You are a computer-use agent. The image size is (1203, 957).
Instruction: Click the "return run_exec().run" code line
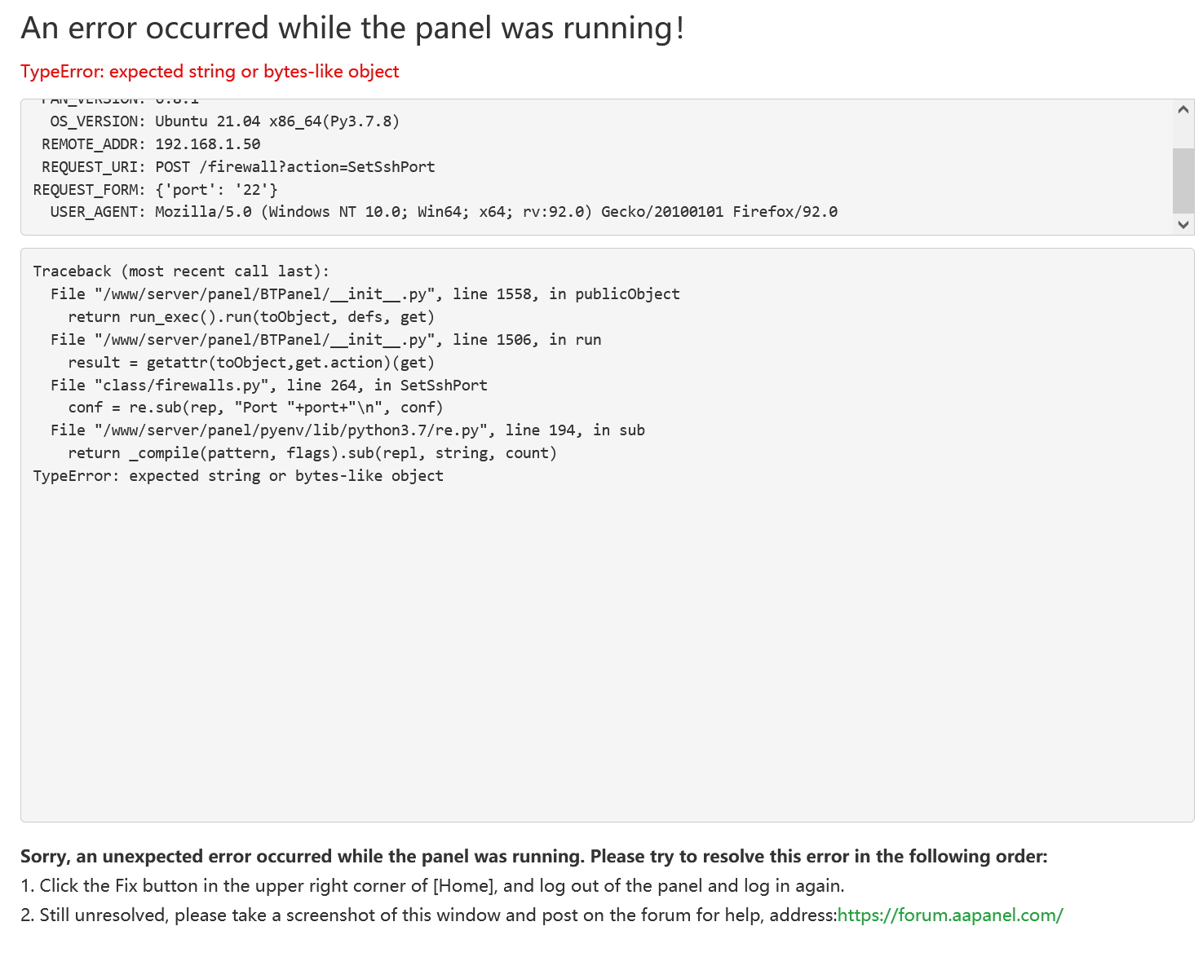point(251,317)
